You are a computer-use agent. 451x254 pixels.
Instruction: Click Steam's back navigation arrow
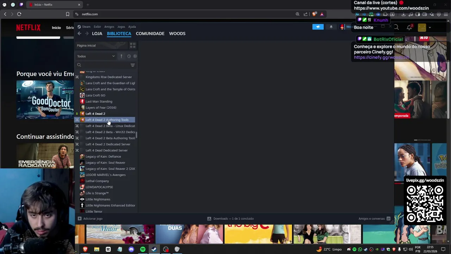tap(80, 34)
